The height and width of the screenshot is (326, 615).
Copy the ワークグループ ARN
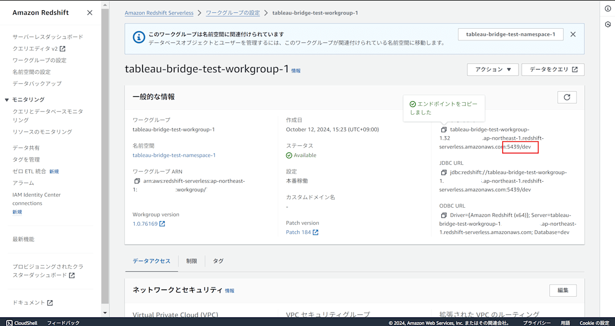tap(137, 181)
